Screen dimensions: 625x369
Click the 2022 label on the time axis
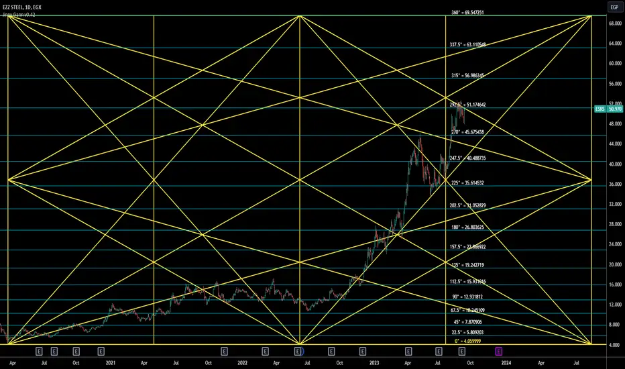pos(242,363)
